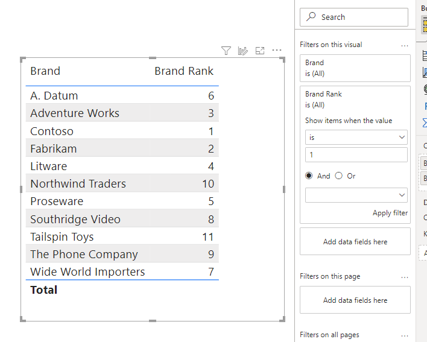Open ellipsis menu for Filters on this visual
427x342 pixels.
point(405,45)
